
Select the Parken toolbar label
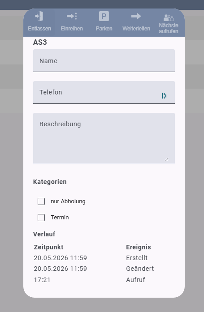(x=104, y=29)
